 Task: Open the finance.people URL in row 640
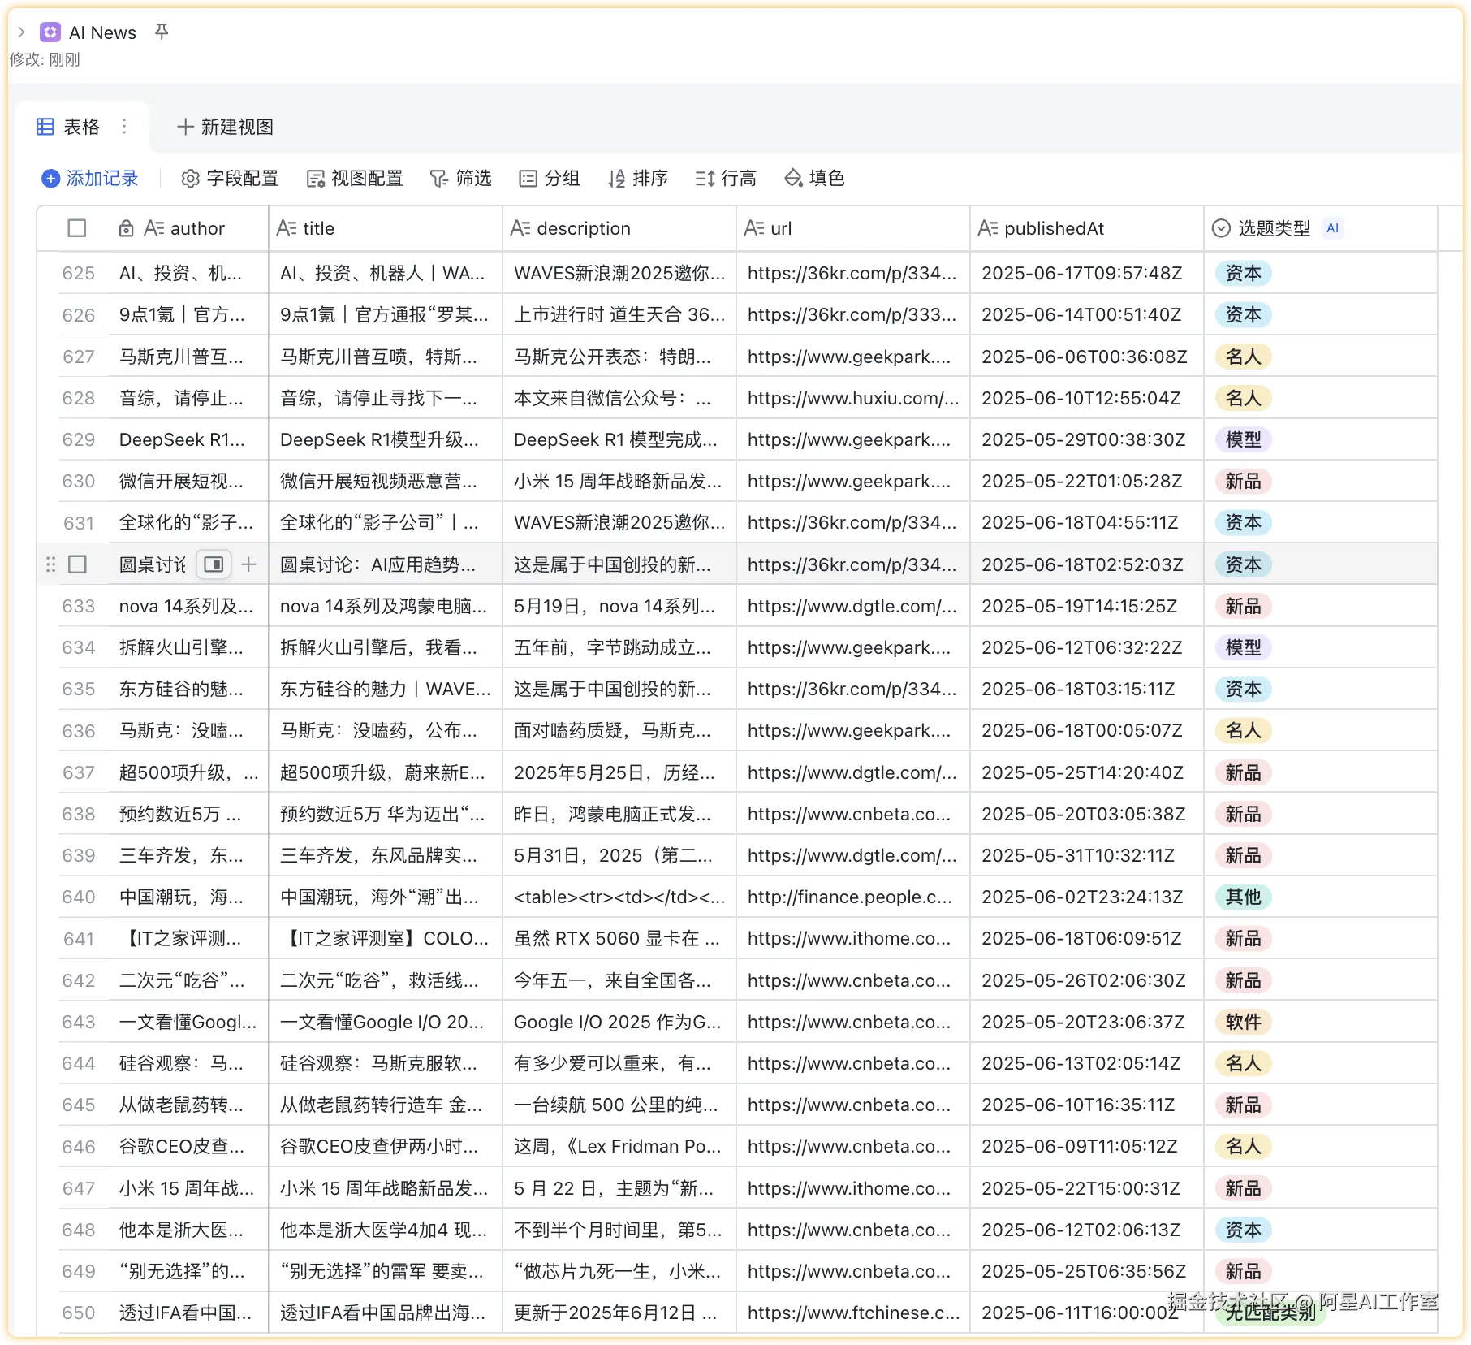tap(850, 897)
